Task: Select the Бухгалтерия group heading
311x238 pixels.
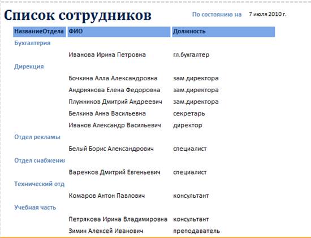Action: (x=32, y=43)
